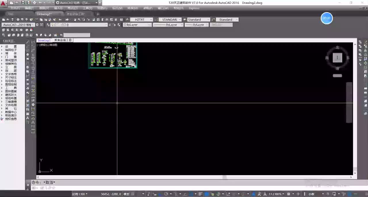Open the 视图(V) menu
This screenshot has width=368, height=197.
click(x=44, y=8)
